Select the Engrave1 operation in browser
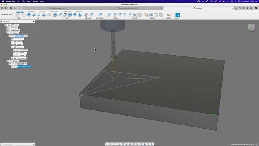Image resolution: width=259 pixels, height=146 pixels. tap(24, 67)
